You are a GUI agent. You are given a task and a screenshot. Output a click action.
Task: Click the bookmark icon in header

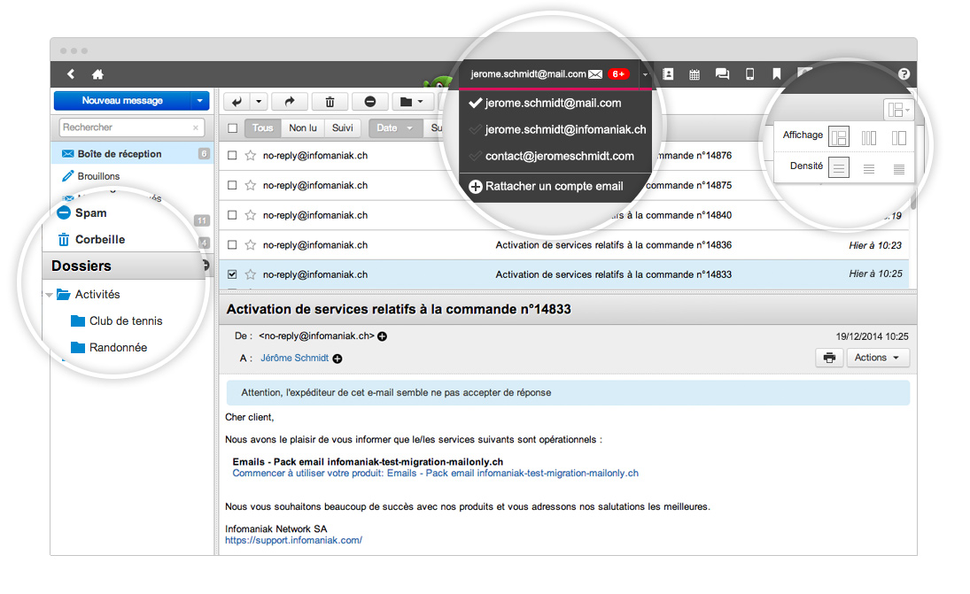point(776,74)
